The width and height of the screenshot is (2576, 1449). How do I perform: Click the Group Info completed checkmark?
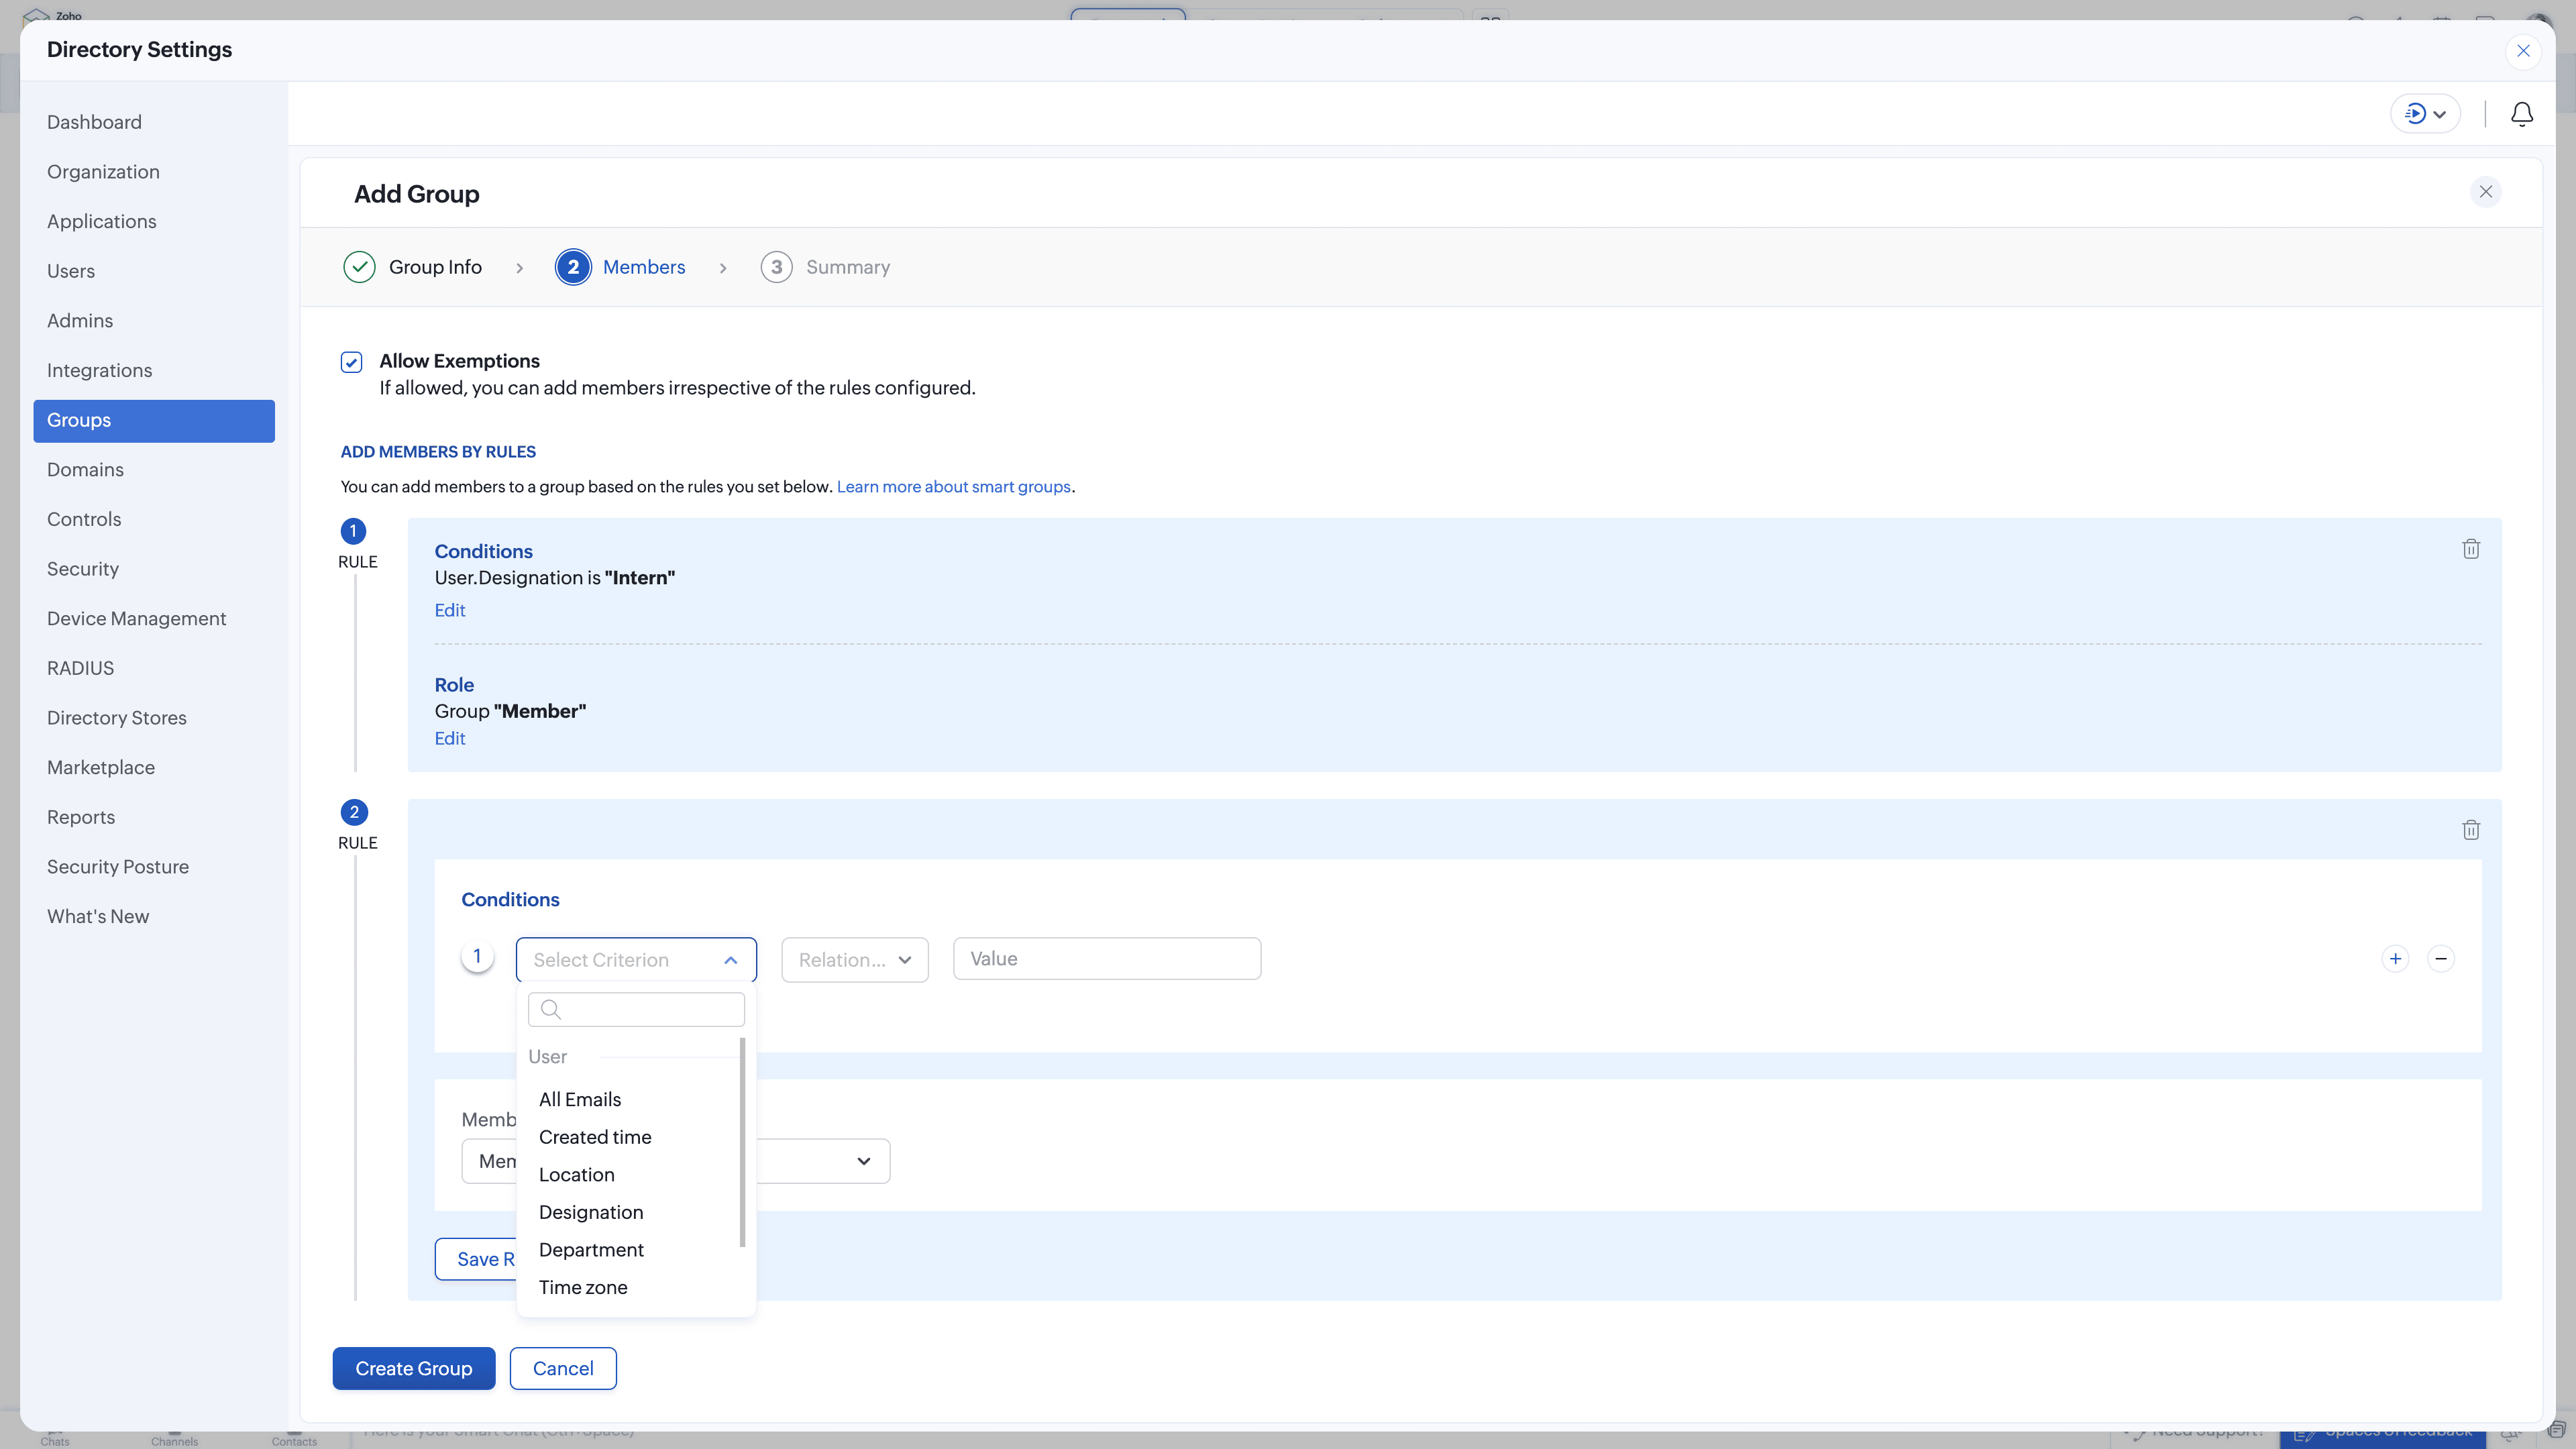click(359, 267)
